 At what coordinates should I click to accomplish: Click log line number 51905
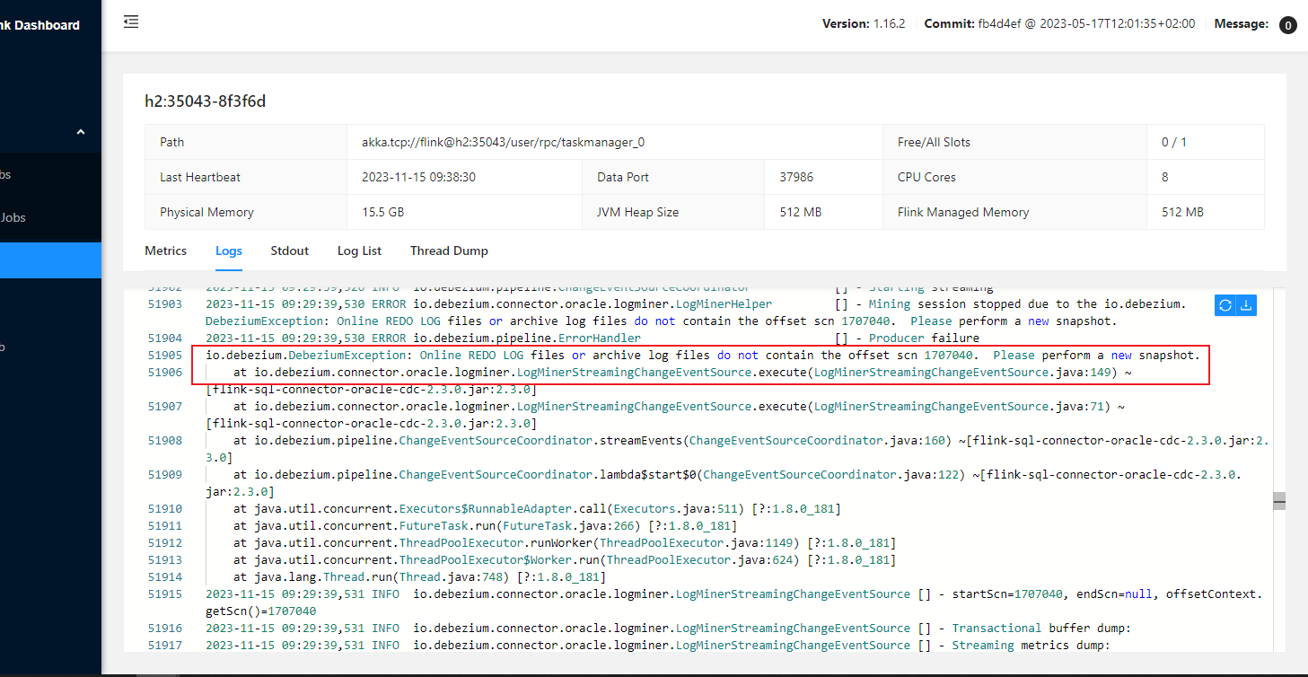point(165,356)
